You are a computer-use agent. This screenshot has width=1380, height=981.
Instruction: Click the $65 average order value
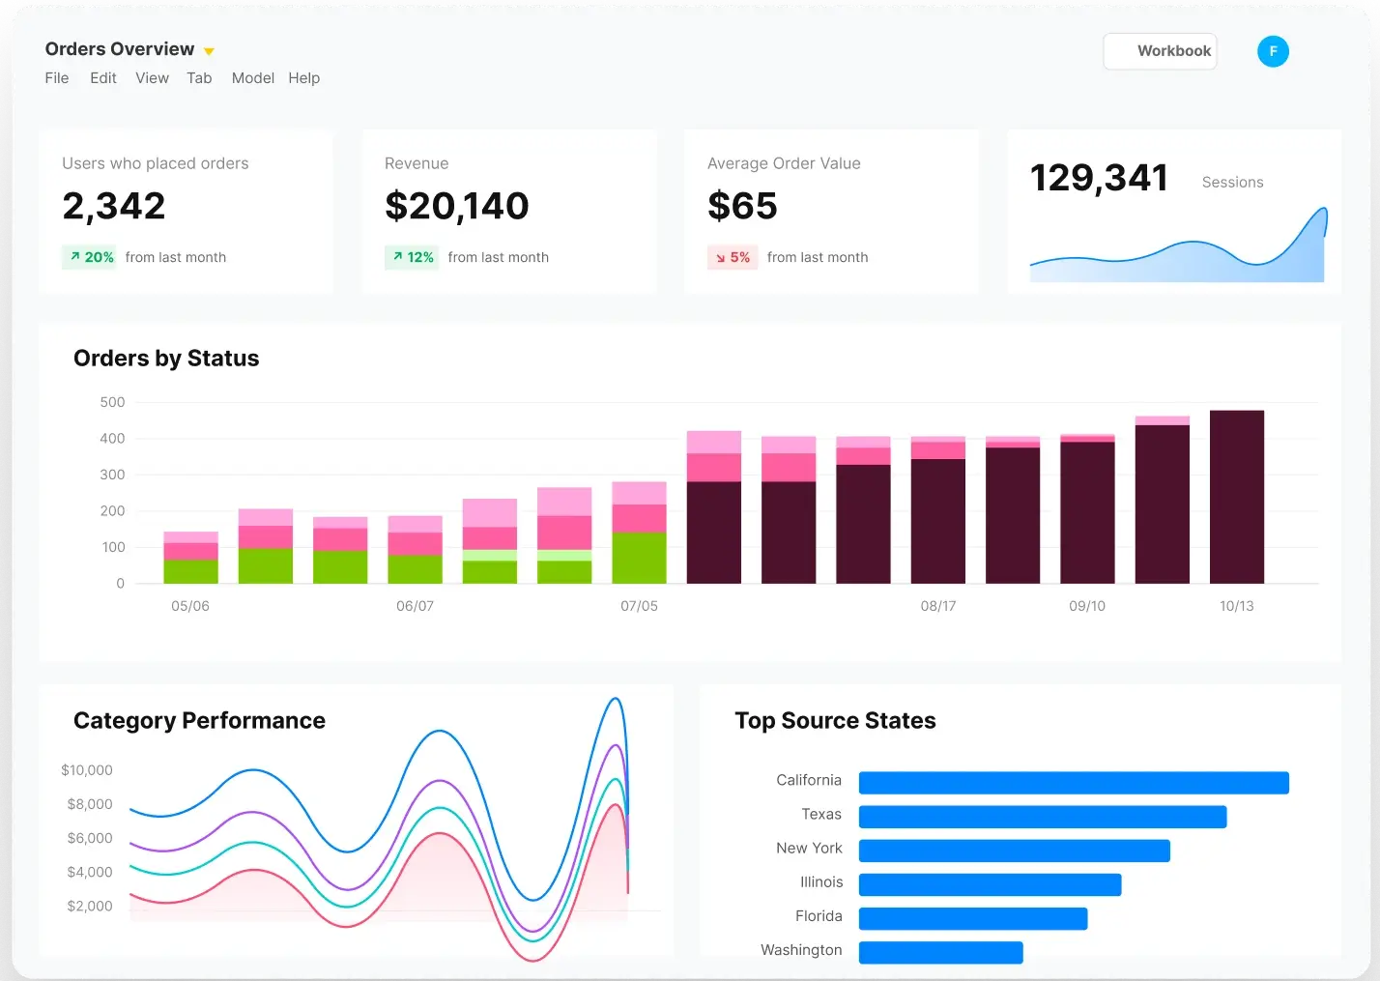[742, 206]
